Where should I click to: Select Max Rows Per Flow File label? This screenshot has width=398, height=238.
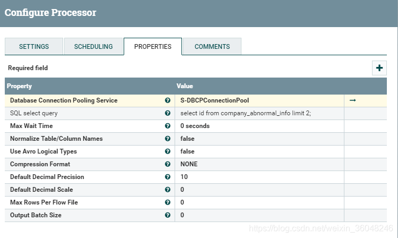pos(44,202)
